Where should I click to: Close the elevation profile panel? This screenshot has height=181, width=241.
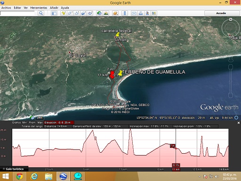[239, 123]
